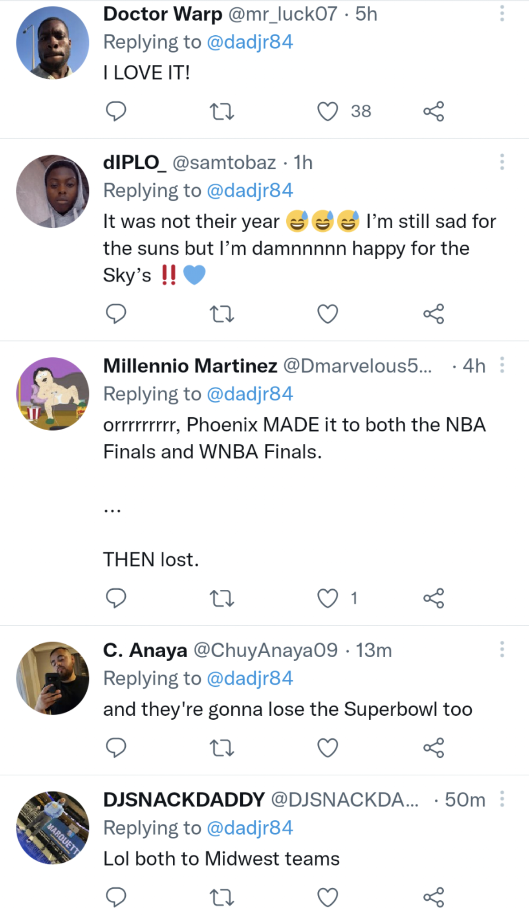This screenshot has width=529, height=915.
Task: Open more options for Doctor Warp's tweet
Action: click(502, 14)
